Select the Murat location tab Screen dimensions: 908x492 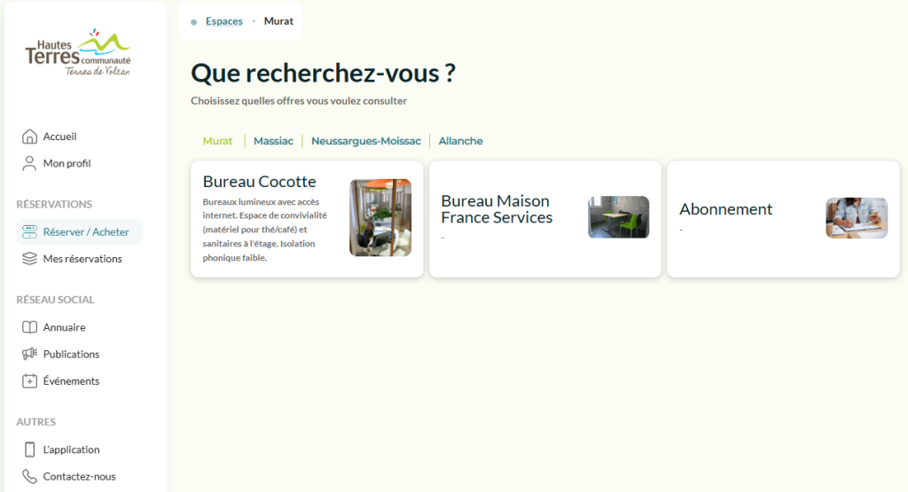[x=217, y=141]
